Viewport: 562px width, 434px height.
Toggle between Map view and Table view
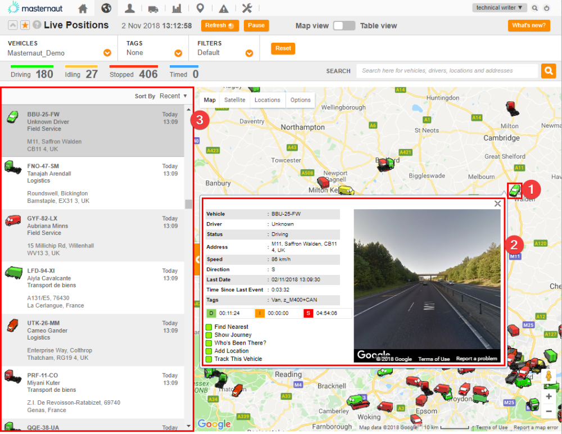[344, 25]
